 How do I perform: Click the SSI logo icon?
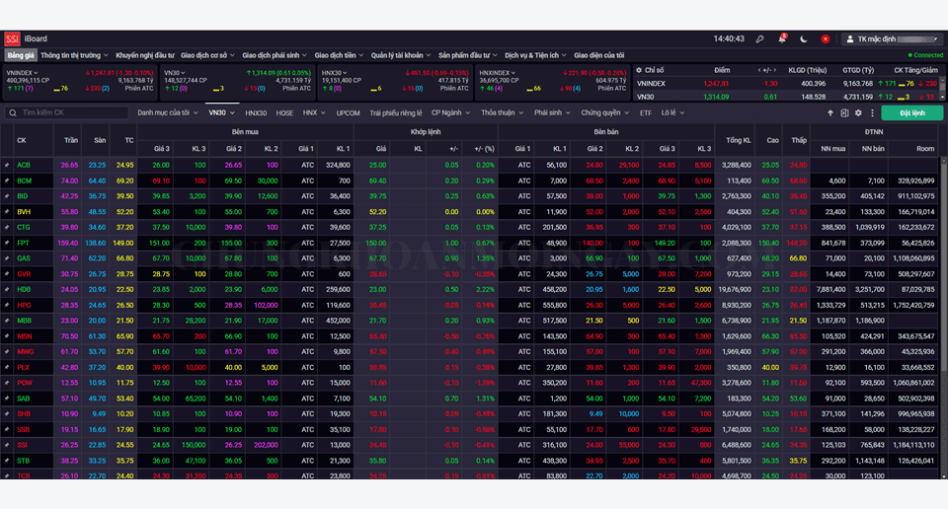12,38
